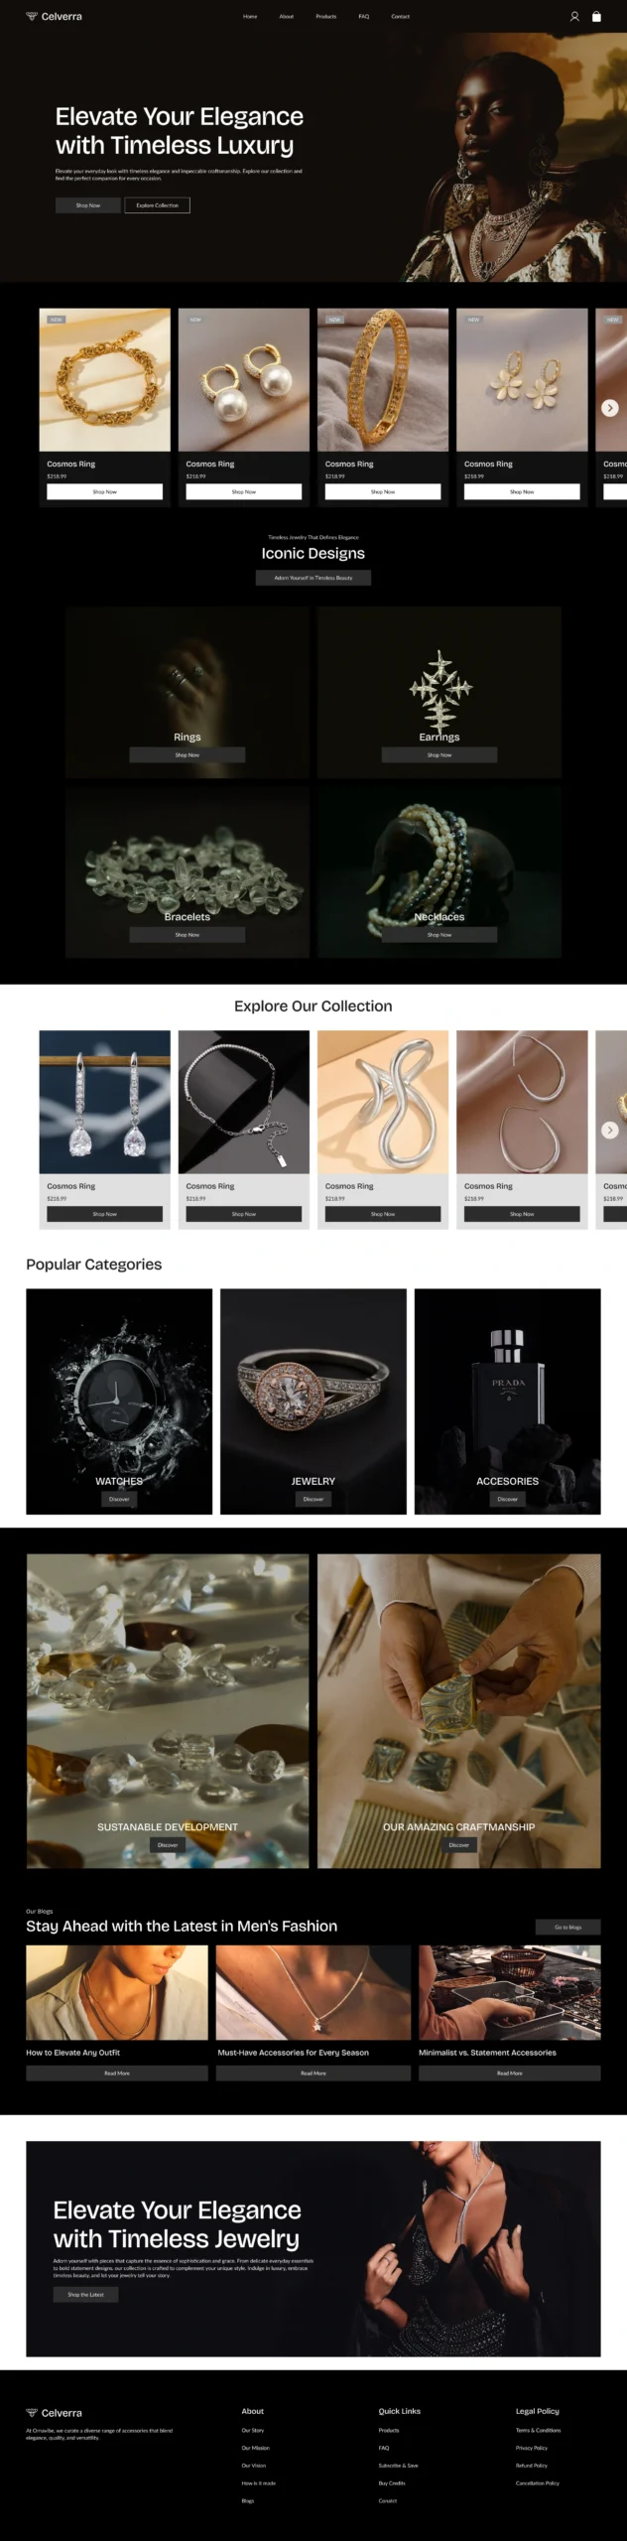Click the Go to blogs button
Viewport: 627px width, 2541px height.
point(568,1927)
